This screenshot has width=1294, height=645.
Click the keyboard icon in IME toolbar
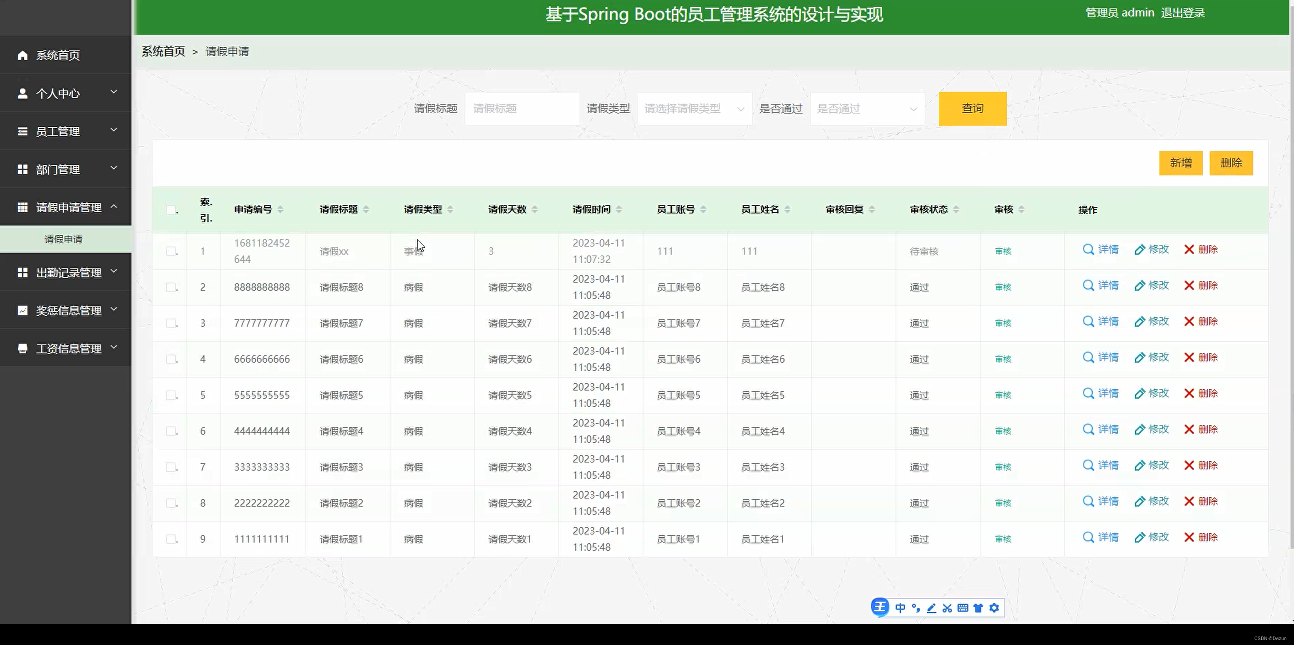click(x=963, y=608)
